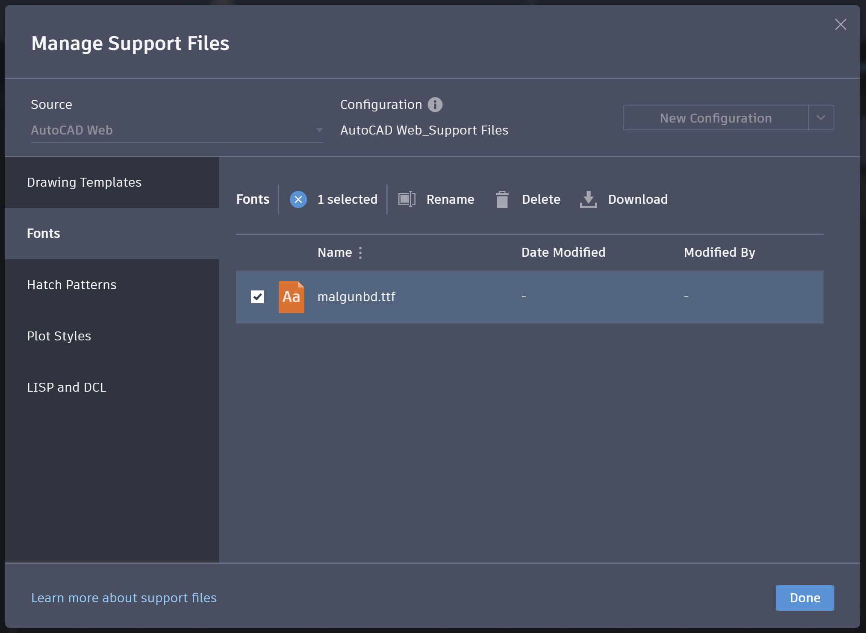Close the Manage Support Files dialog
Viewport: 866px width, 633px height.
[x=840, y=24]
